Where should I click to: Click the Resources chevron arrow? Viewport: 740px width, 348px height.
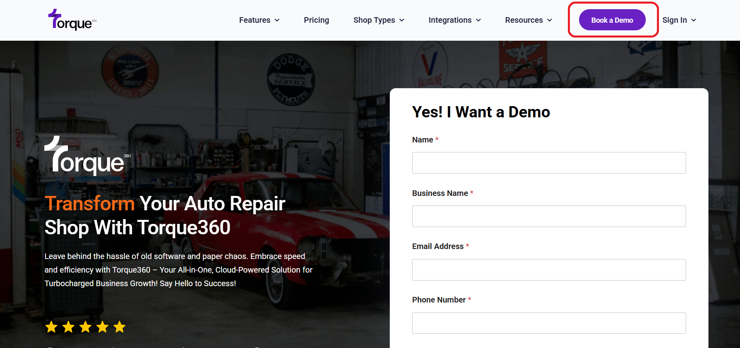point(550,20)
